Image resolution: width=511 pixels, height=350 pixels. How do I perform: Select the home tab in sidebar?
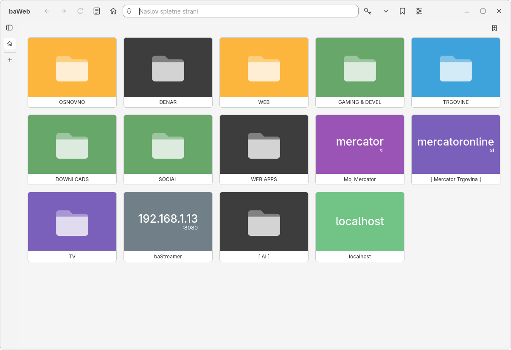tap(10, 44)
